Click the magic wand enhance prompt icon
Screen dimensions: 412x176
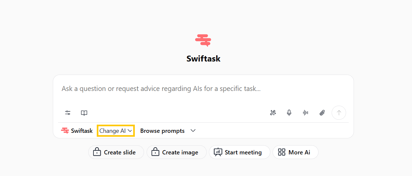273,113
